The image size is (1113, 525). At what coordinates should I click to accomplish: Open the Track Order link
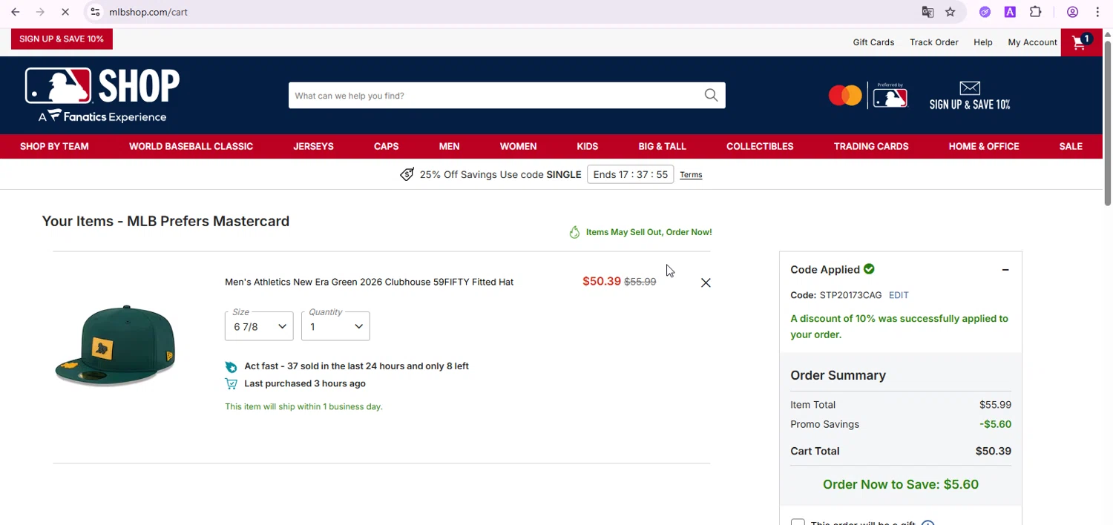pos(934,42)
